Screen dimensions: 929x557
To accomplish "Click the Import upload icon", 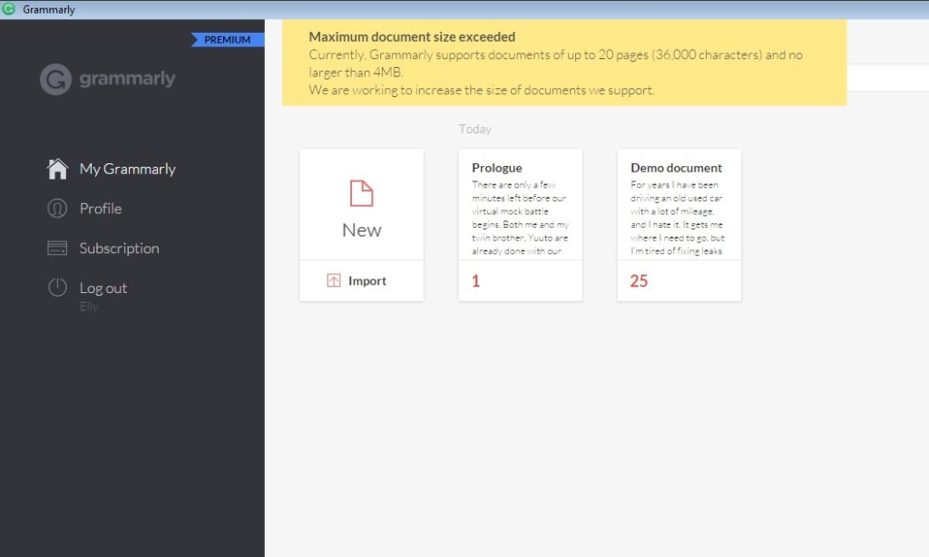I will click(336, 280).
